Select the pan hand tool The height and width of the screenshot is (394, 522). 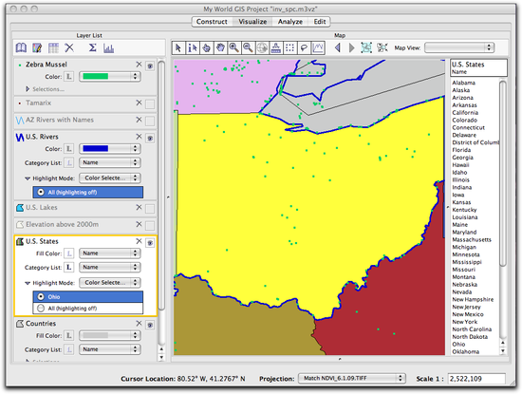click(x=220, y=48)
